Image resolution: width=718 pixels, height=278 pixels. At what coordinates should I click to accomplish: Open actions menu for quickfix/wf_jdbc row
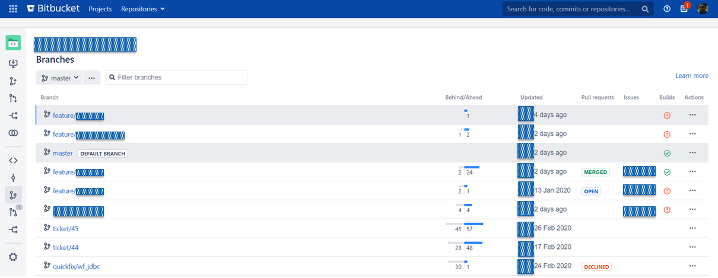692,266
